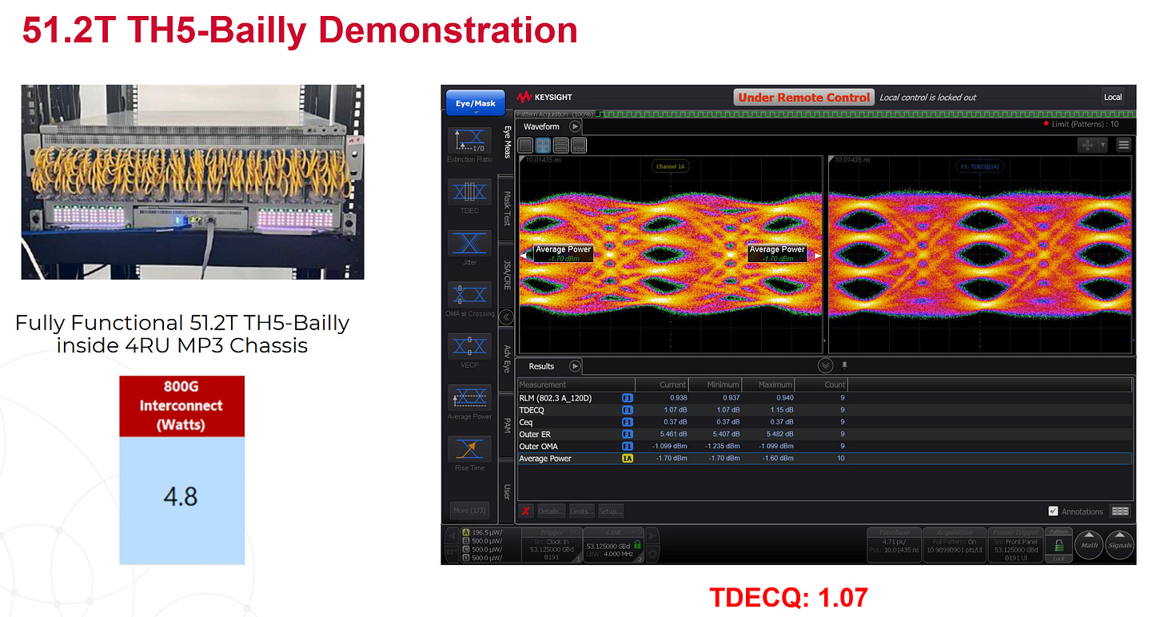This screenshot has height=617, width=1164.
Task: Switch to the JSA/CRE vertical tab
Action: point(507,274)
